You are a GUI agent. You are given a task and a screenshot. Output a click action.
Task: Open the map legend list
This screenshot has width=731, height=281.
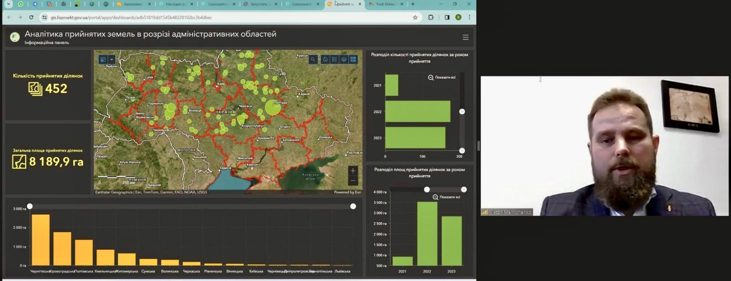point(334,59)
